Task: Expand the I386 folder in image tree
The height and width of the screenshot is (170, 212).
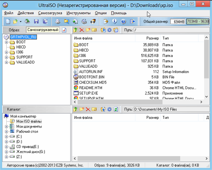Action: 6,52
